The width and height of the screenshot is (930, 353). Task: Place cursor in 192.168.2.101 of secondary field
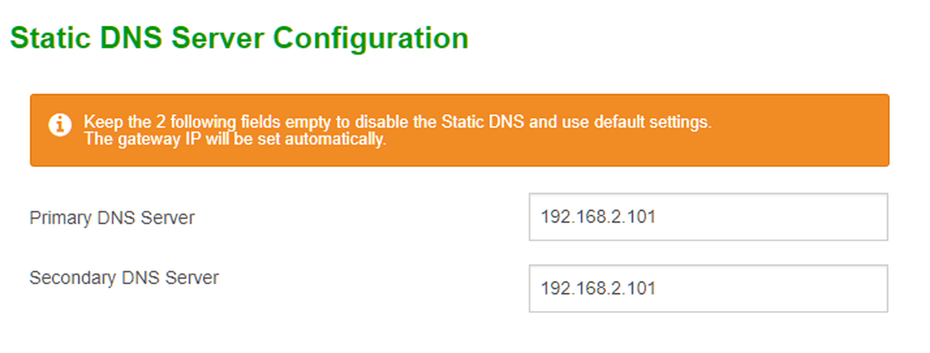point(598,288)
